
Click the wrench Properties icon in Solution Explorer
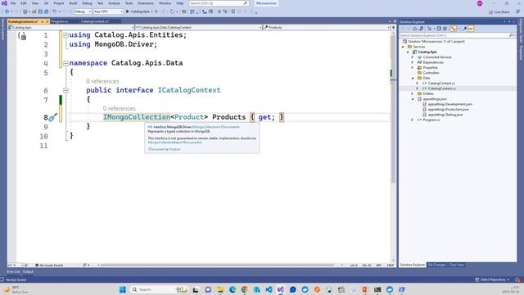coord(465,29)
